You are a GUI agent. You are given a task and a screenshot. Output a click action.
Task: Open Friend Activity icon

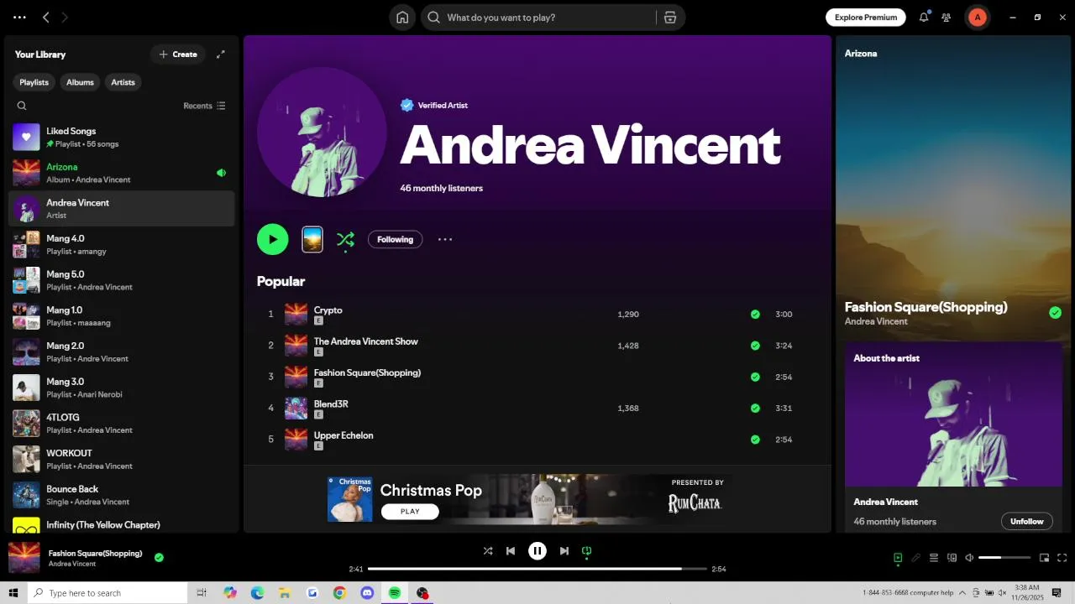tap(947, 18)
